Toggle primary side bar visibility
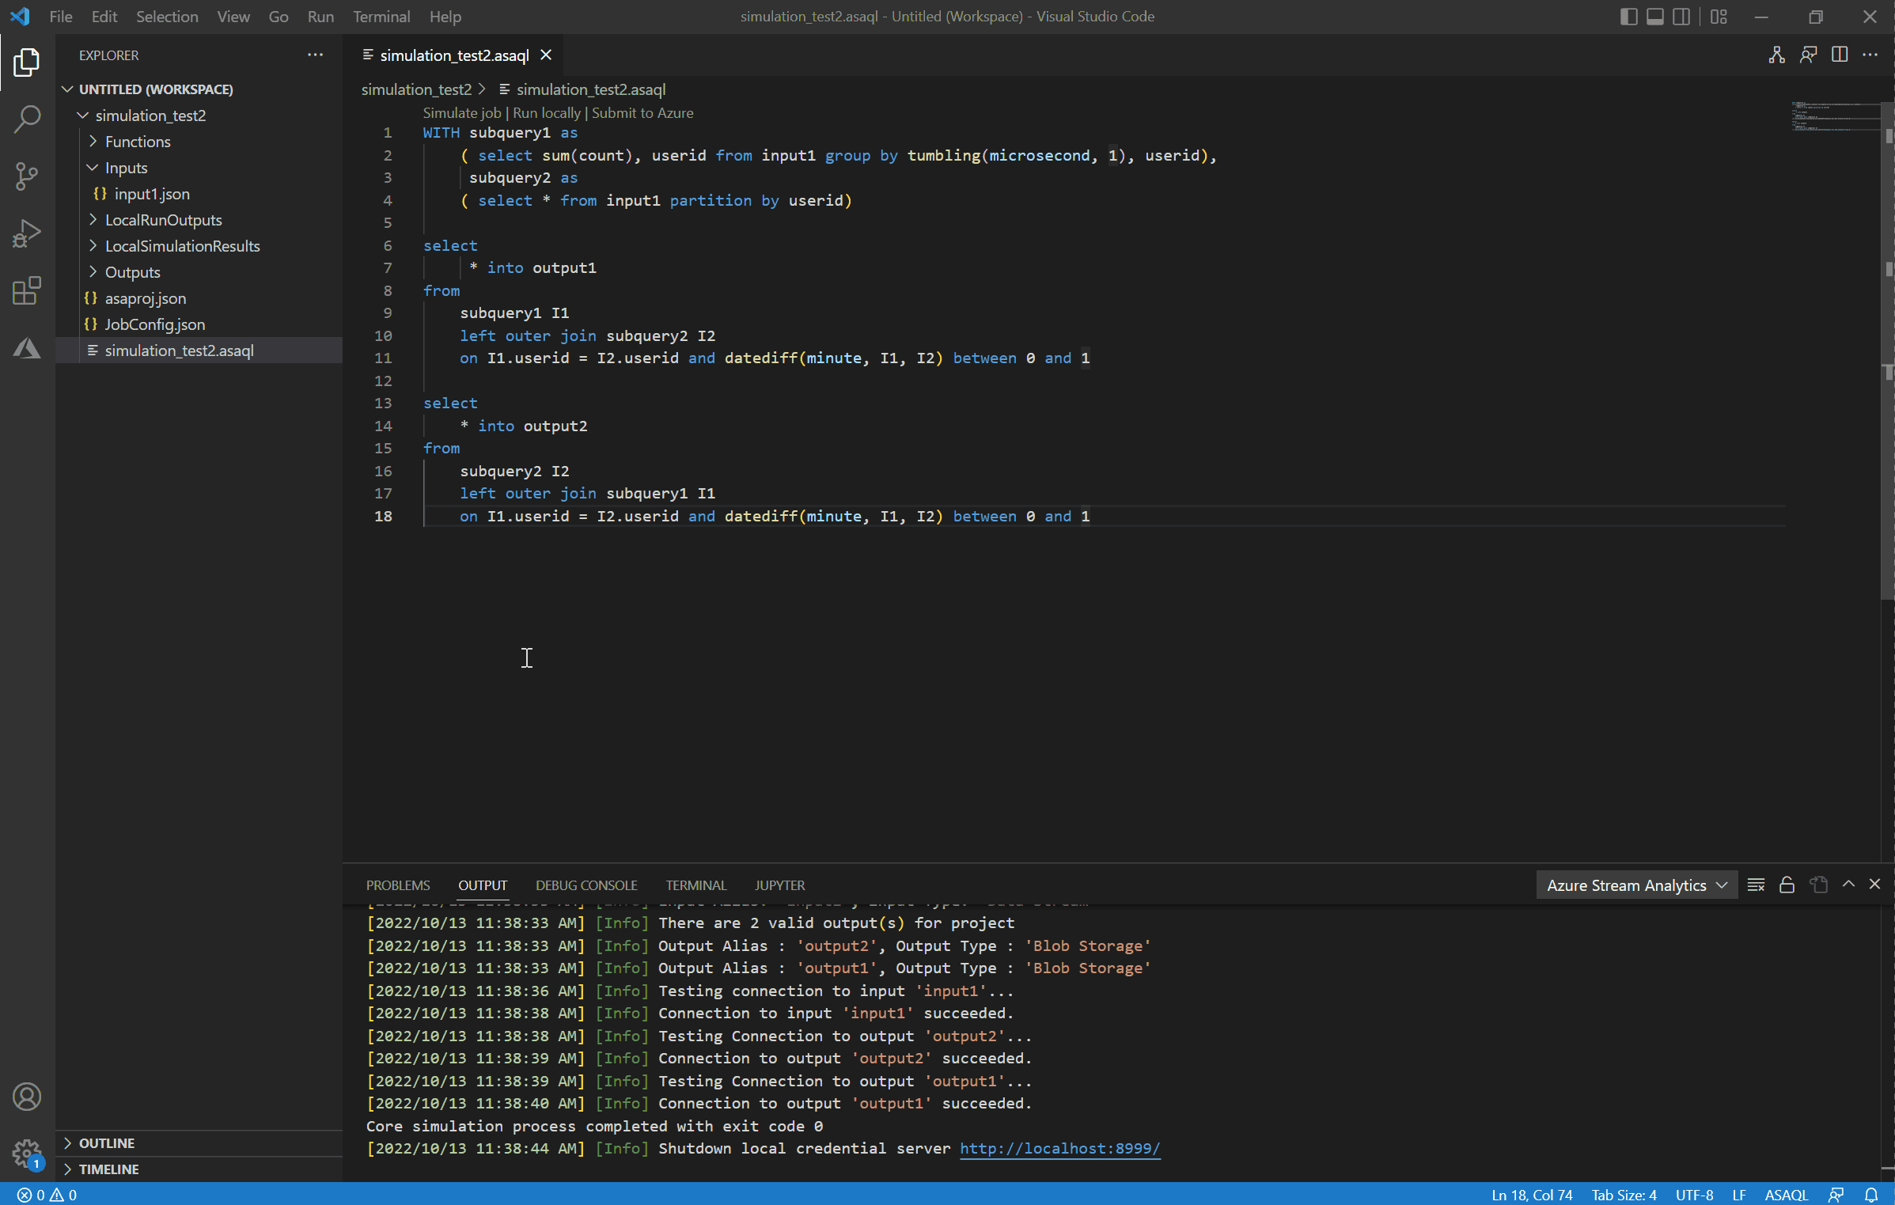 point(1628,17)
